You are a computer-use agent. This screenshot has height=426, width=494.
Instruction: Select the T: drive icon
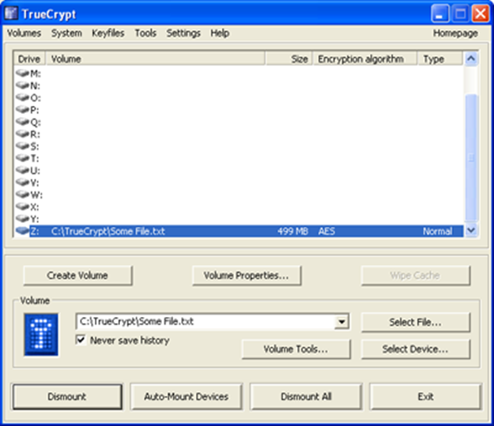point(22,158)
